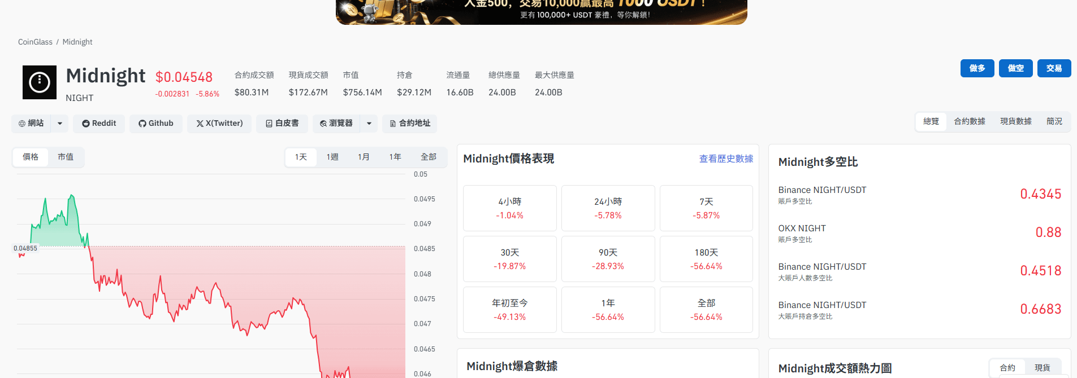
Task: Click the promotional banner at top
Action: [542, 12]
